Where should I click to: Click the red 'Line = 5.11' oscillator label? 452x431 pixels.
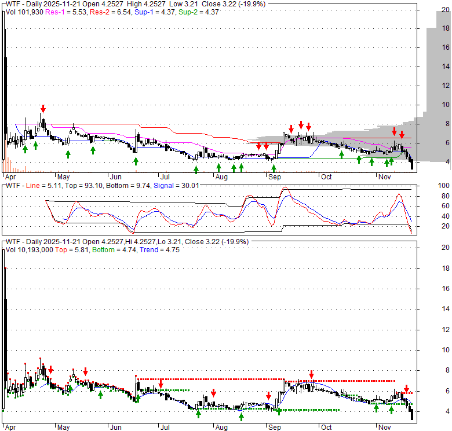point(43,186)
